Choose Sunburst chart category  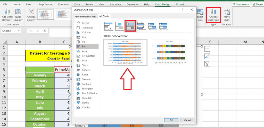87,84
